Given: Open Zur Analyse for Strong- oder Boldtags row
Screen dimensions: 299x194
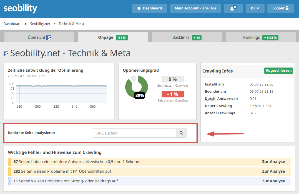Looking at the screenshot, I should point(273,181).
